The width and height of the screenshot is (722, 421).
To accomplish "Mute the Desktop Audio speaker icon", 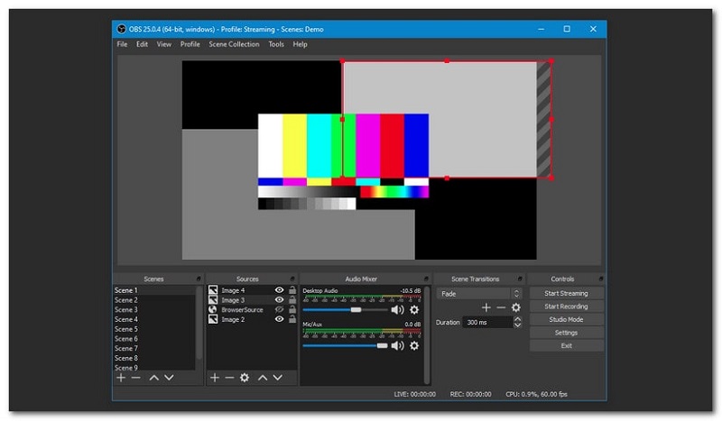I will coord(397,310).
